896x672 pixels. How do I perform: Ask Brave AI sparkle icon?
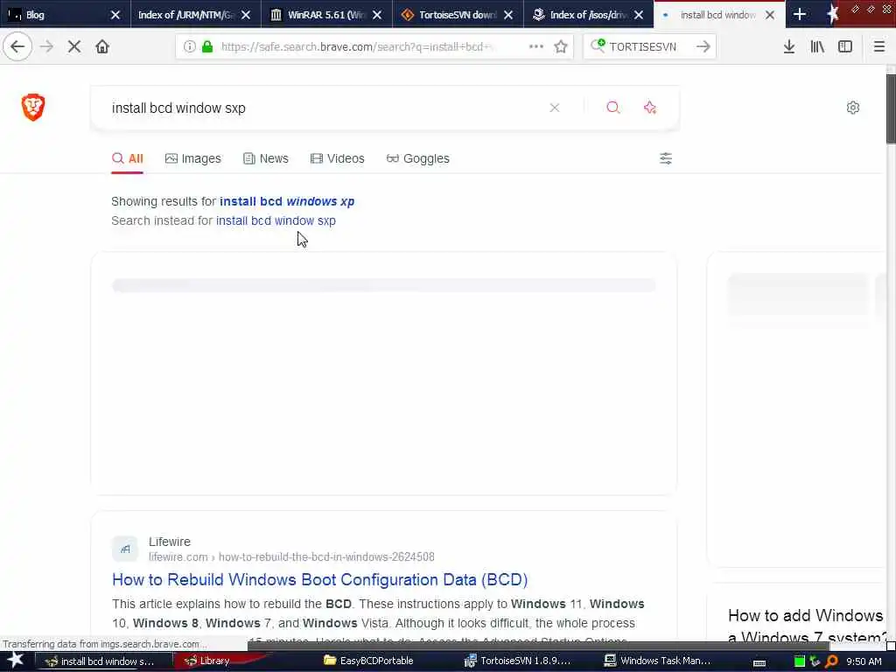[x=650, y=108]
